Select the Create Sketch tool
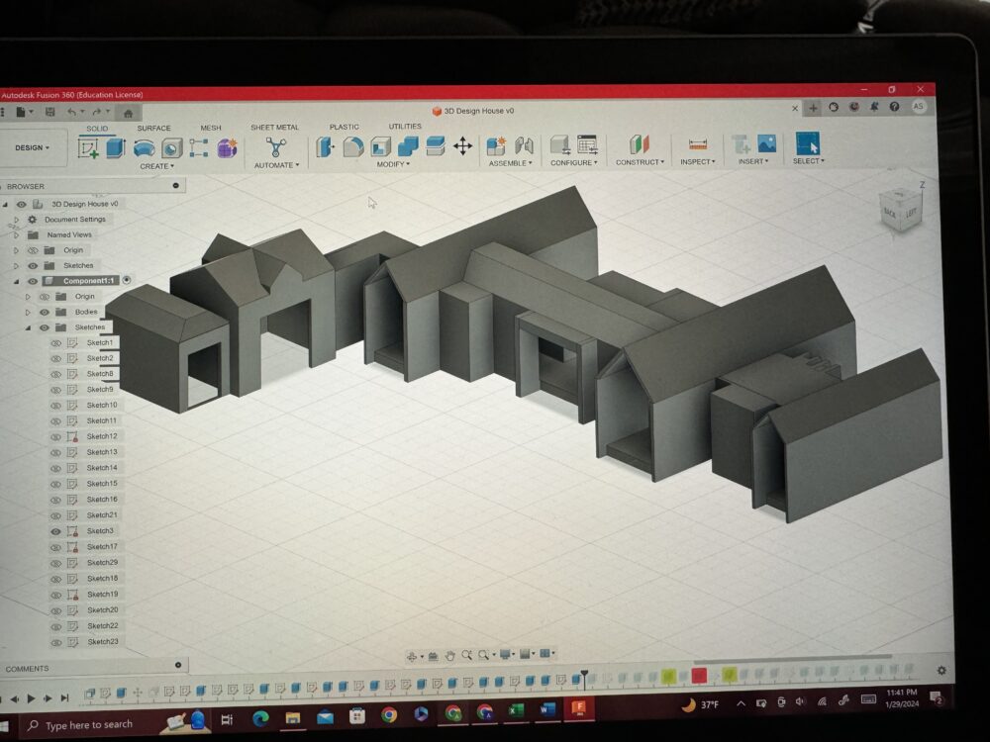The width and height of the screenshot is (990, 742). (x=88, y=148)
